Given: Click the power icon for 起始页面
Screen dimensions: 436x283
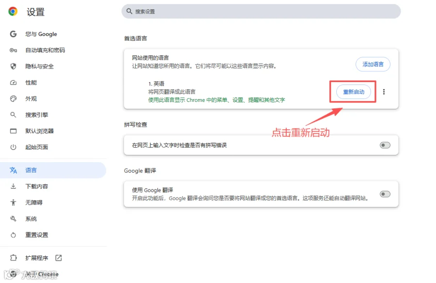Looking at the screenshot, I should pyautogui.click(x=13, y=147).
